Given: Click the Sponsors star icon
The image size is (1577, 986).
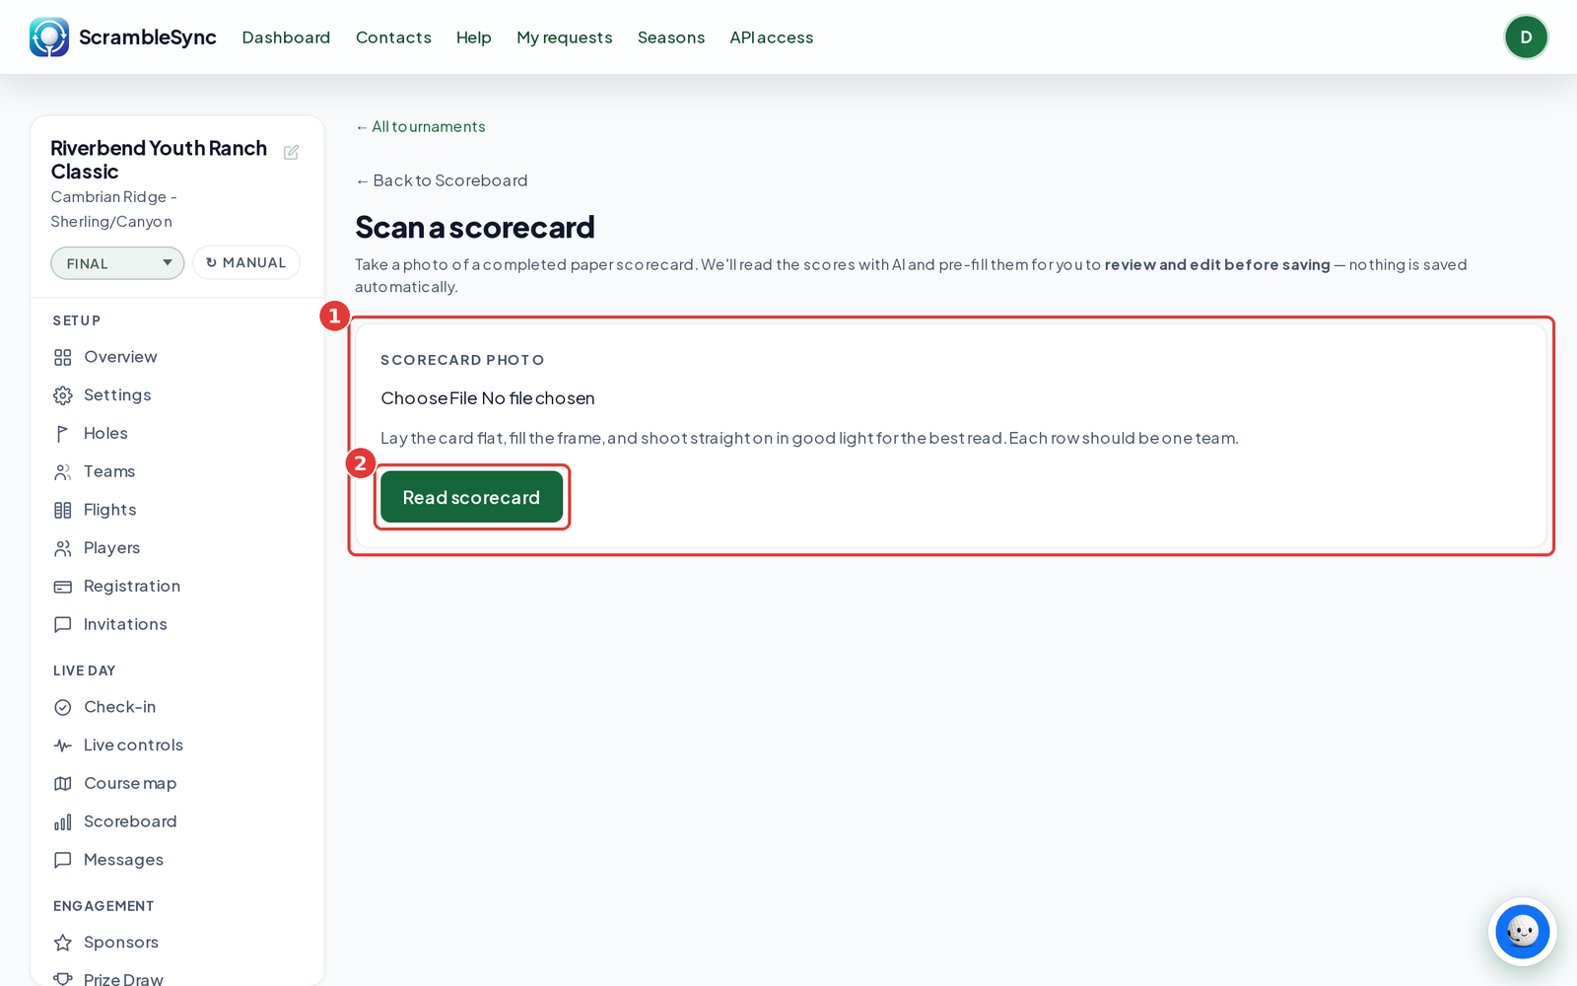Looking at the screenshot, I should (x=63, y=943).
